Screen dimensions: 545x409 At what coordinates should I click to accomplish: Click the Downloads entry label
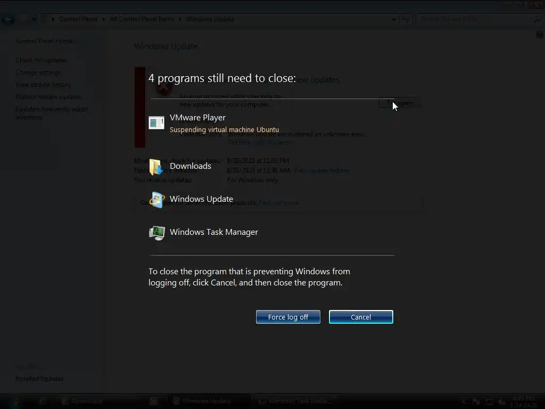[x=191, y=166]
